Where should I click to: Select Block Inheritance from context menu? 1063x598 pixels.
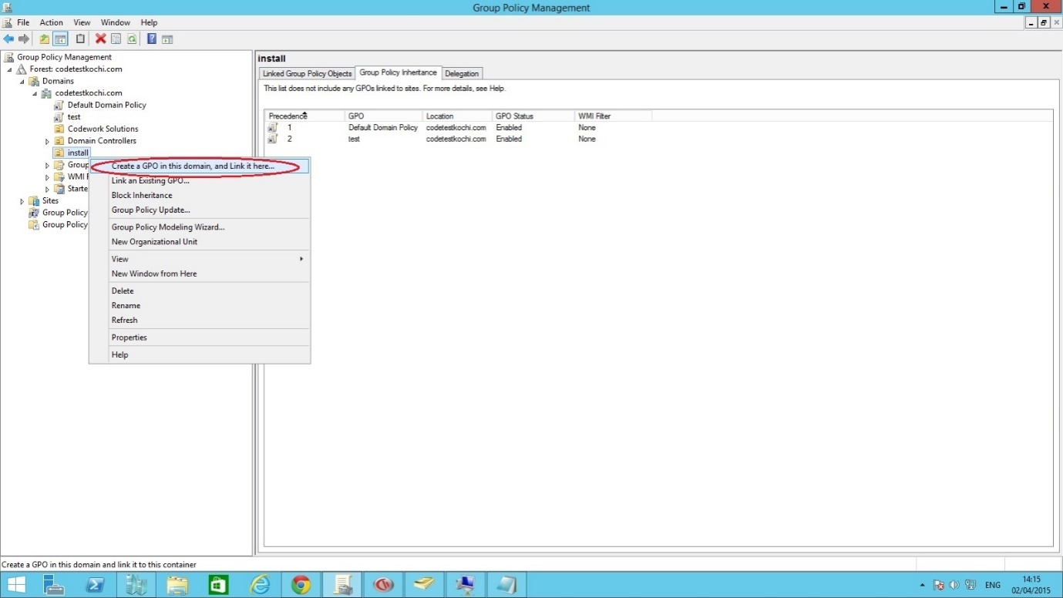(142, 195)
